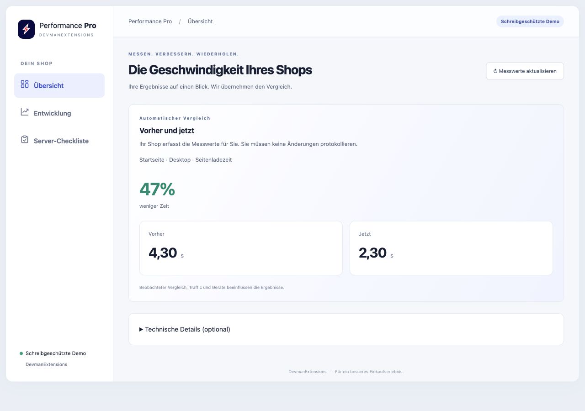Click Messwerte aktualisieren button
This screenshot has height=411, width=585.
[x=525, y=71]
